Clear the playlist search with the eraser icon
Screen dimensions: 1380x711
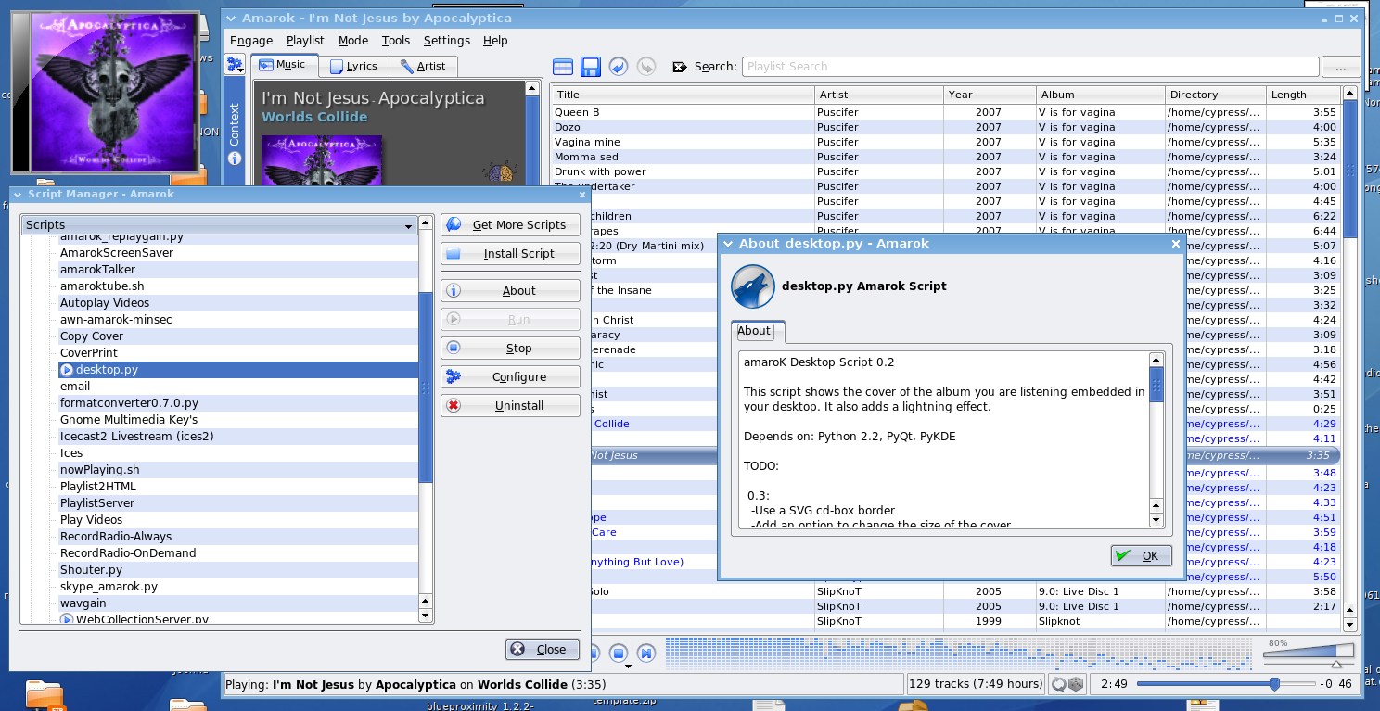tap(680, 67)
